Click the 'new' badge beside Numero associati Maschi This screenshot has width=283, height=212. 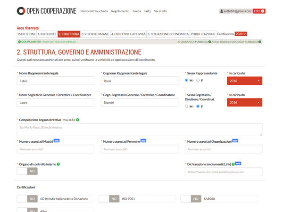click(57, 141)
